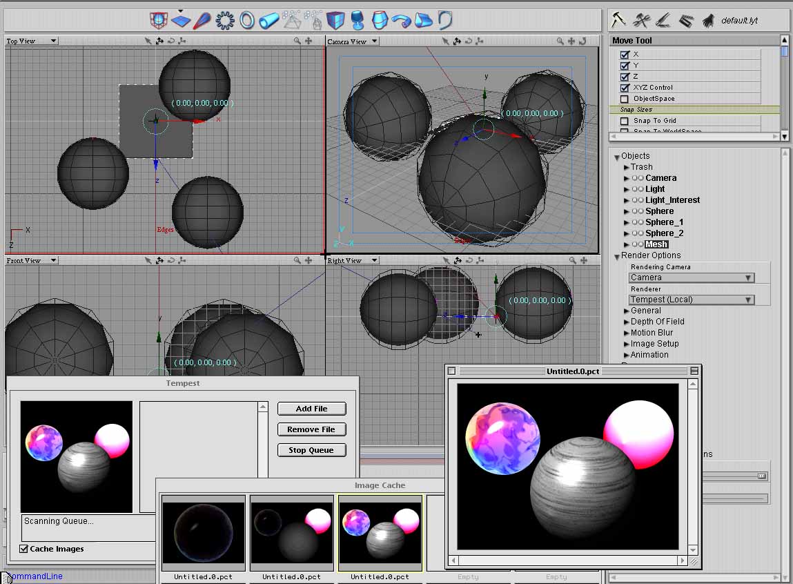Click the torus primitive icon
Viewport: 793px width, 584px height.
[x=247, y=21]
